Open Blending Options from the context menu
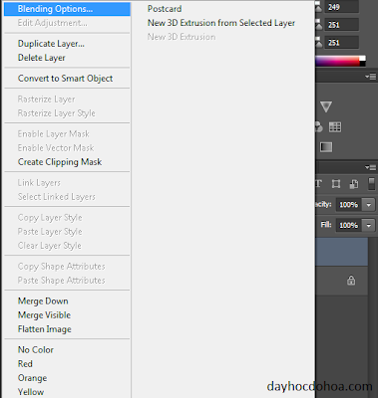 (67, 9)
